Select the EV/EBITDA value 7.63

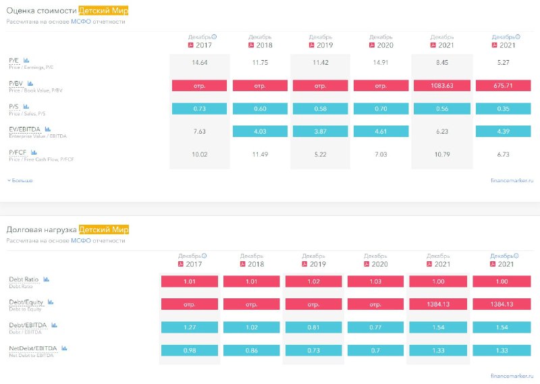pos(199,131)
